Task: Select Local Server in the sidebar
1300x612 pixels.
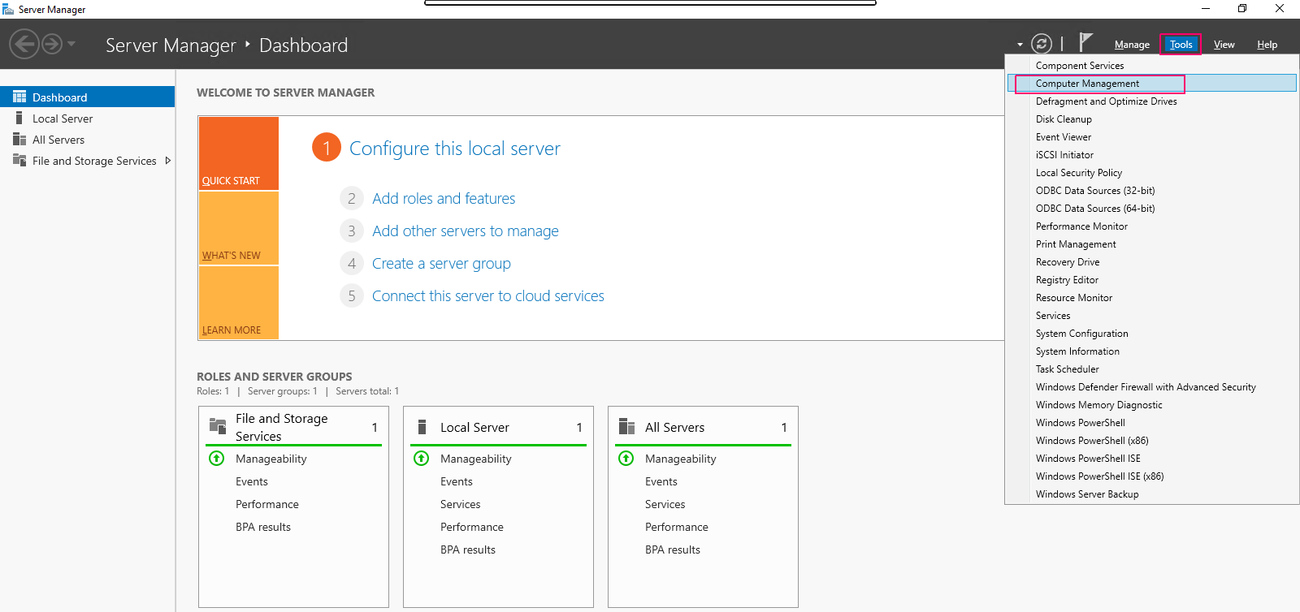Action: click(88, 119)
